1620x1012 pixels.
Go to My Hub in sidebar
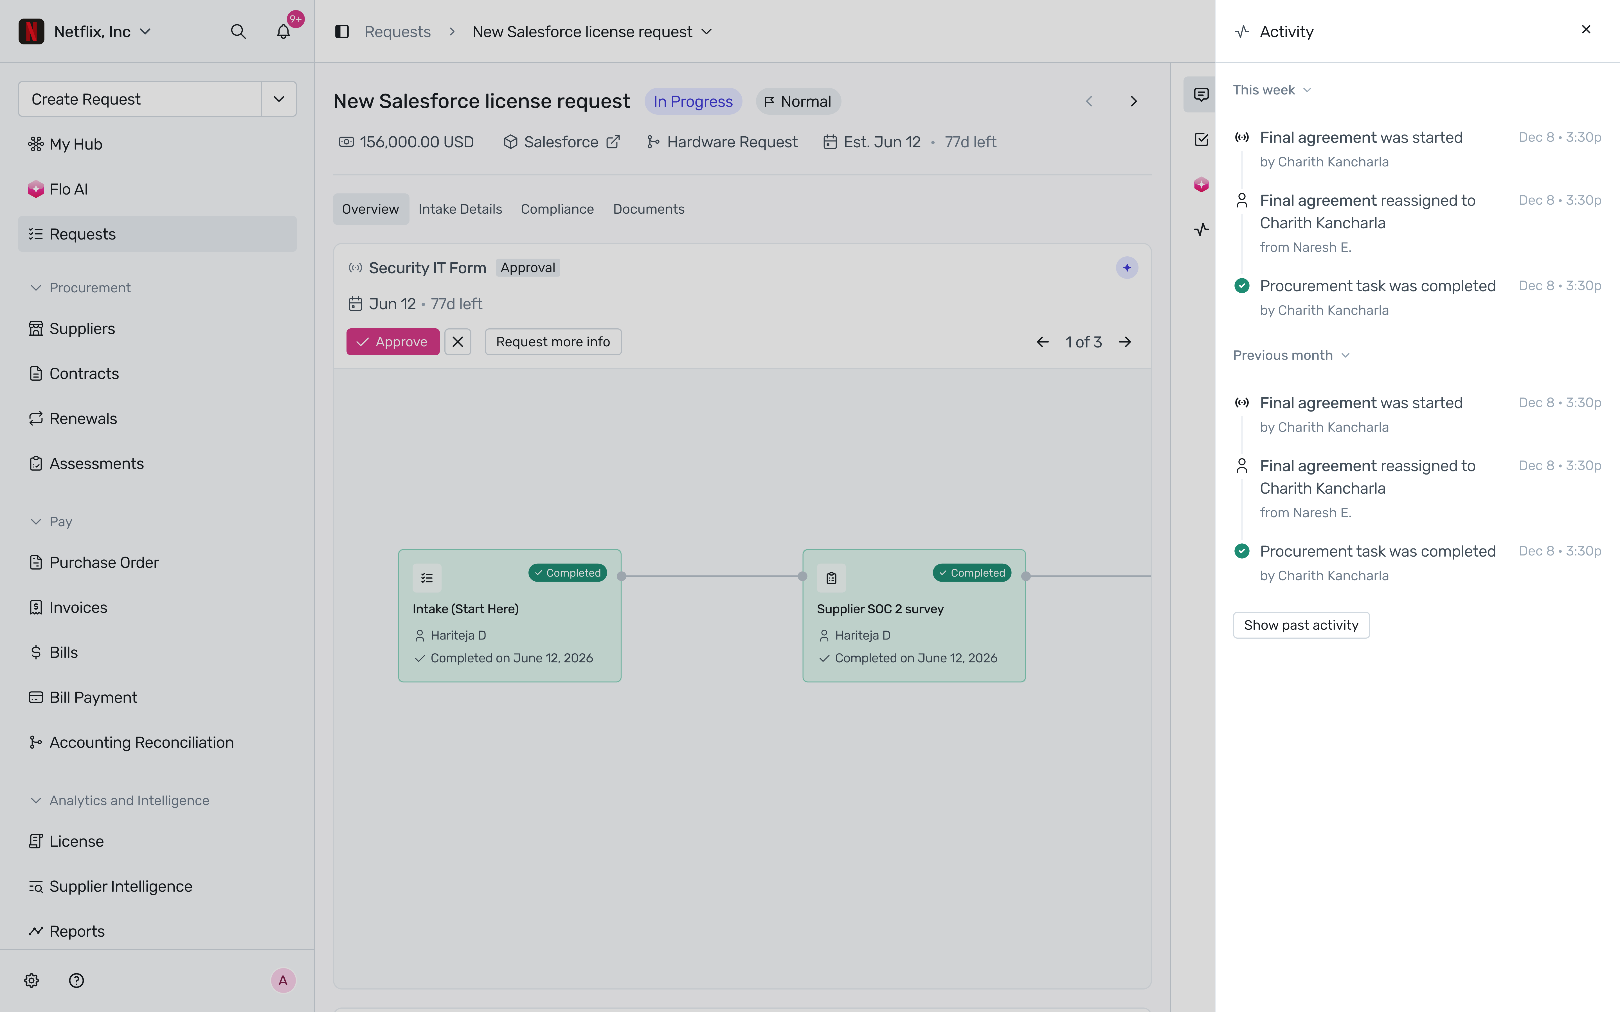point(157,144)
